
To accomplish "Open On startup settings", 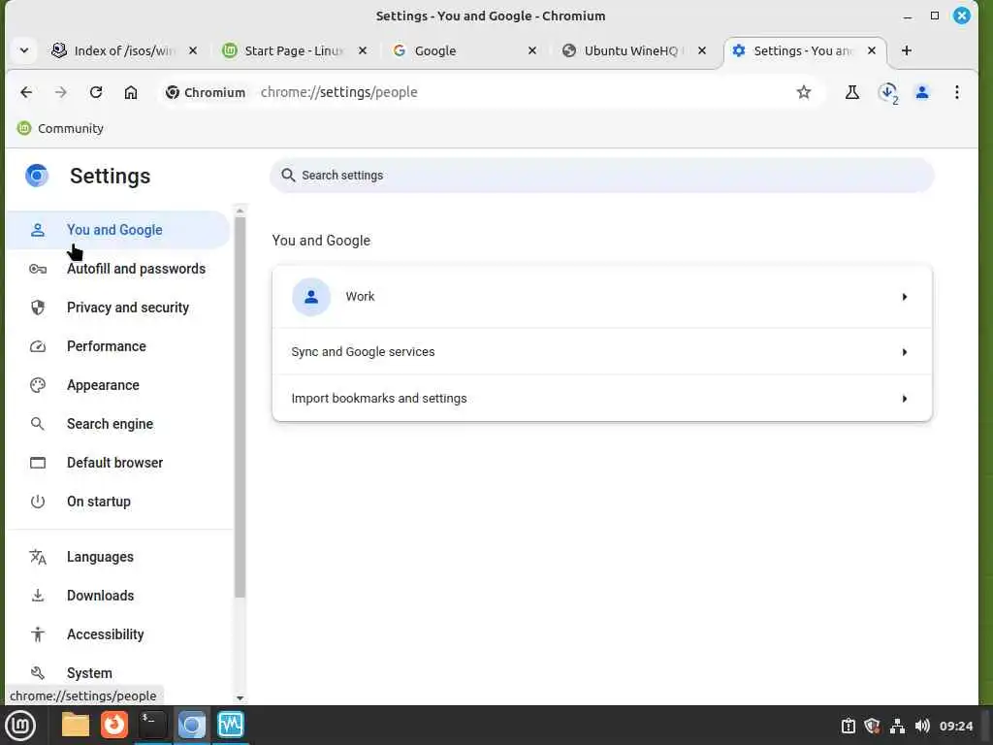I will tap(117, 502).
